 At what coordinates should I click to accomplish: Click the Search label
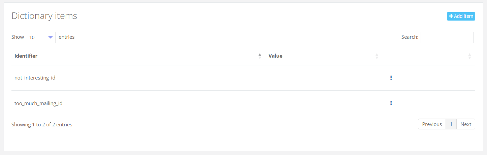pyautogui.click(x=410, y=37)
